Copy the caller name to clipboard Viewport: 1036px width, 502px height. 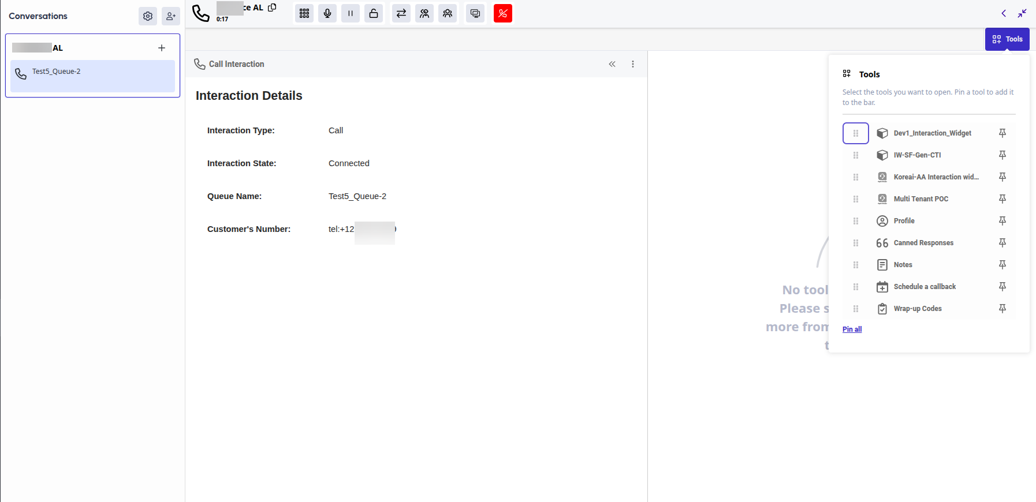click(x=273, y=8)
